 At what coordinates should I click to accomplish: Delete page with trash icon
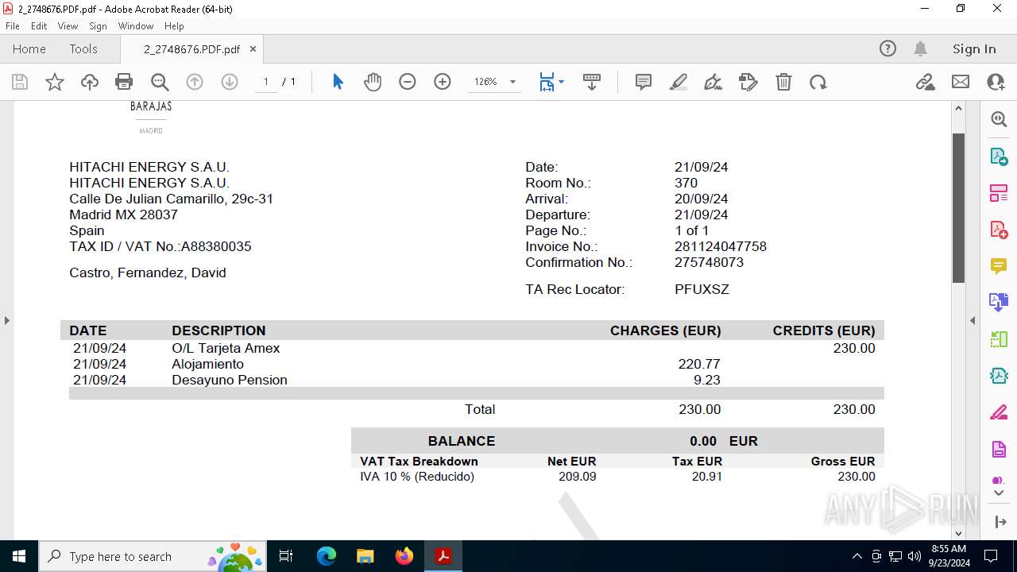tap(783, 82)
